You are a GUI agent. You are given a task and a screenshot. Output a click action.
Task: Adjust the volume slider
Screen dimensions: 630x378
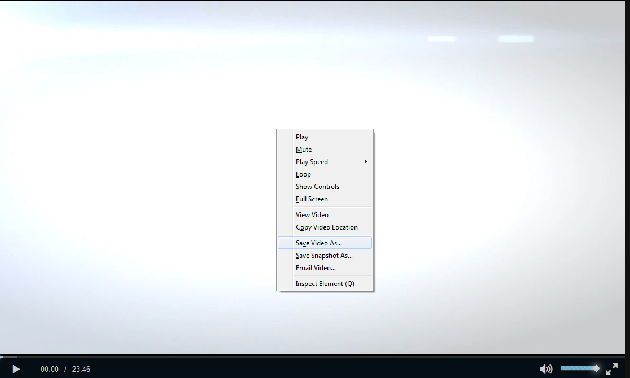pos(580,368)
